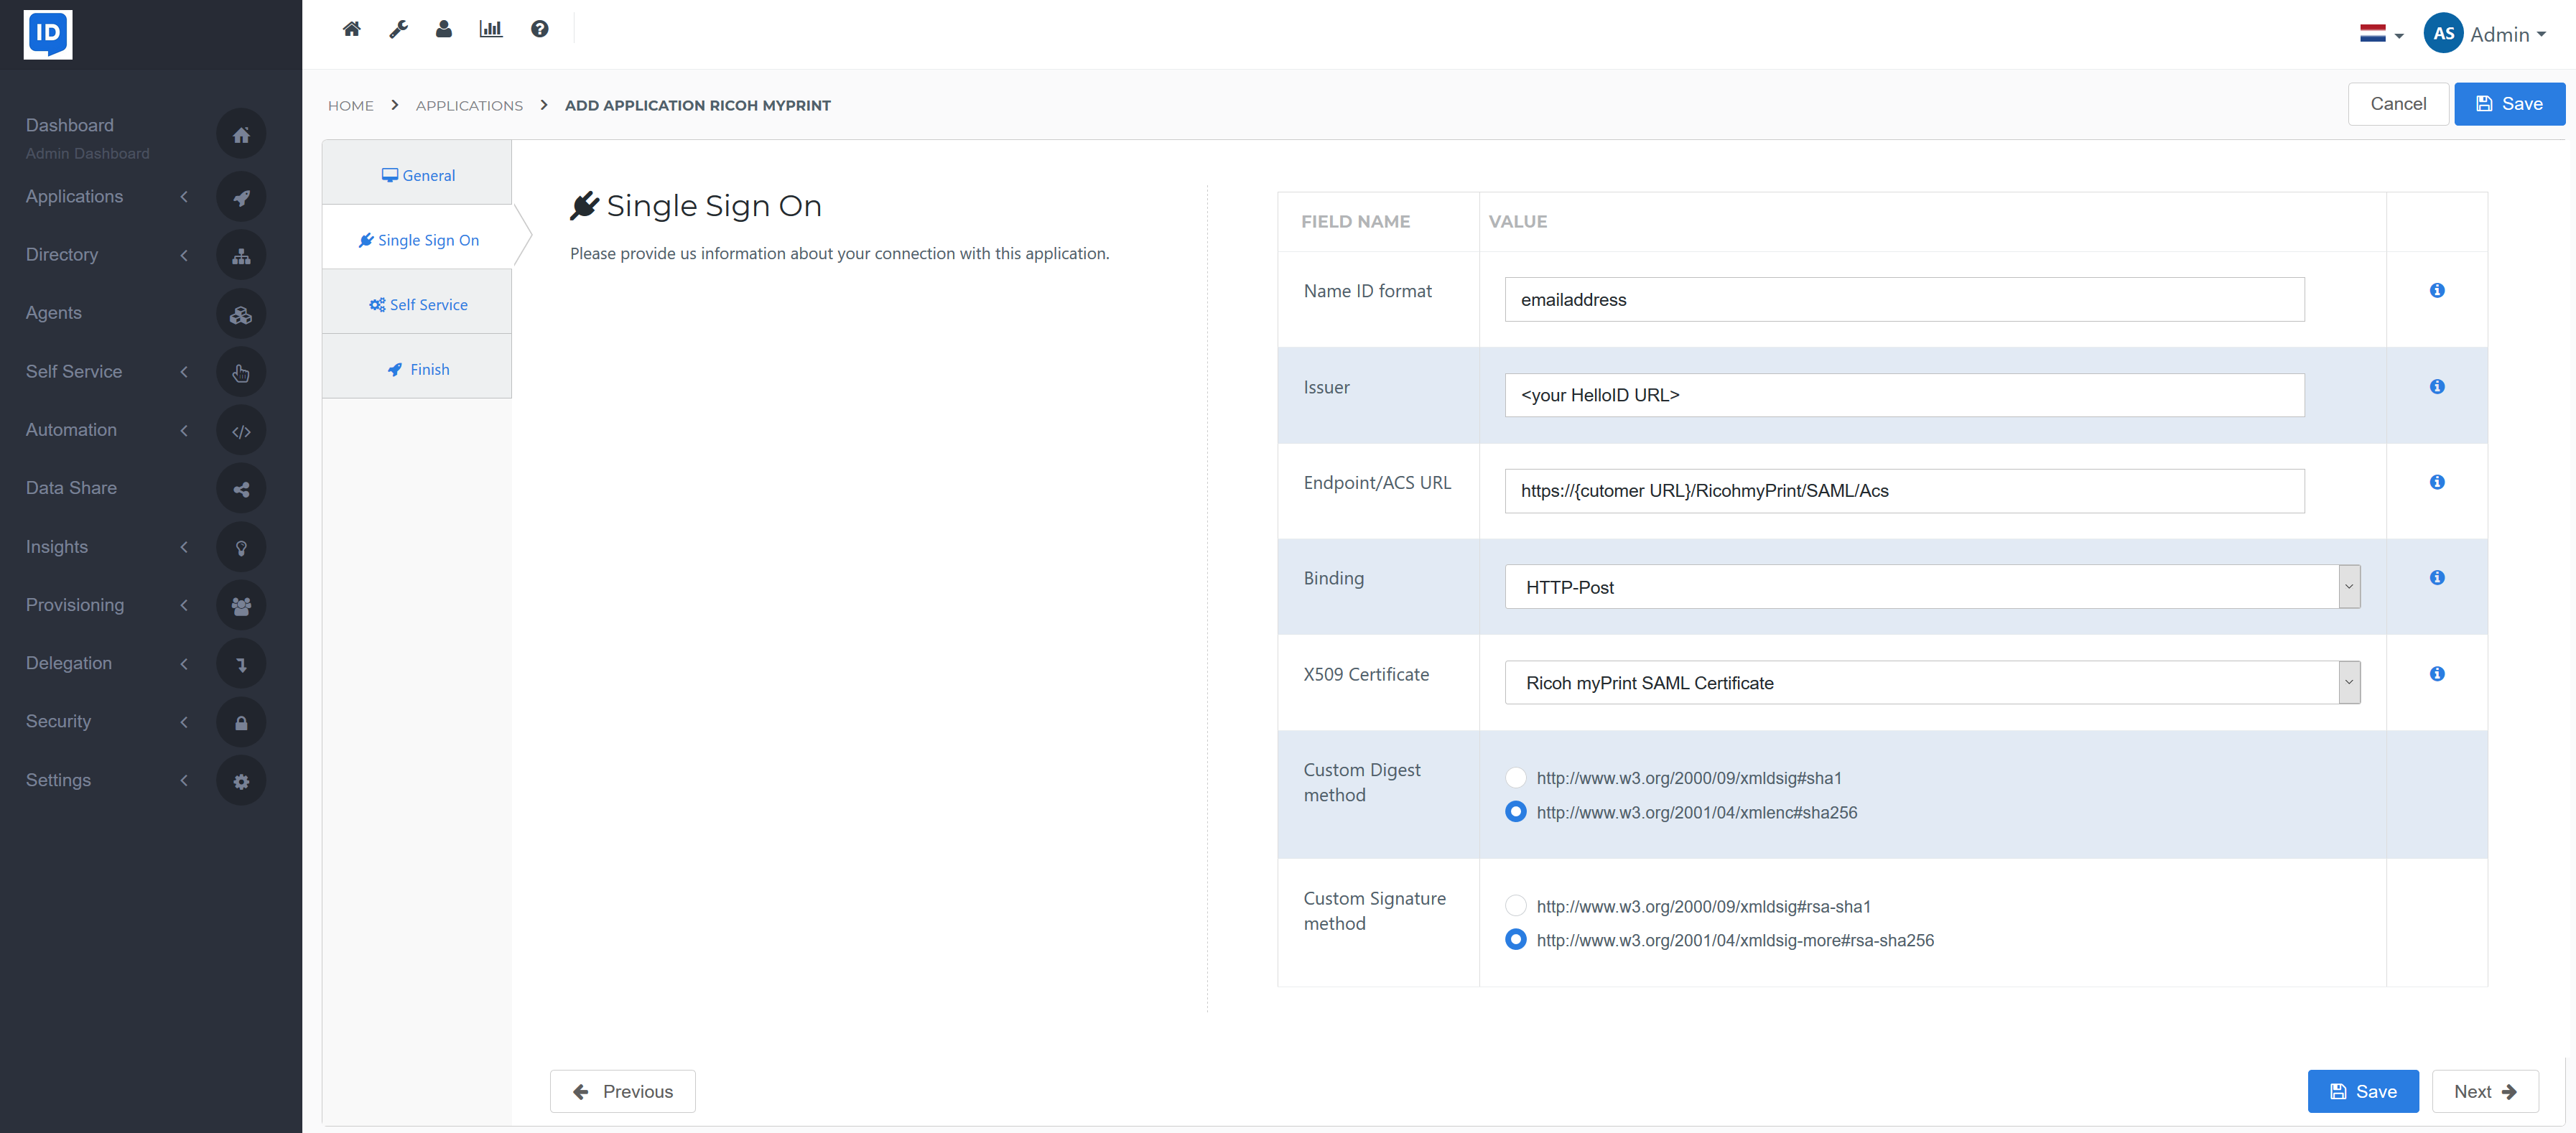
Task: Expand the Delegation sidebar chevron
Action: tap(184, 664)
